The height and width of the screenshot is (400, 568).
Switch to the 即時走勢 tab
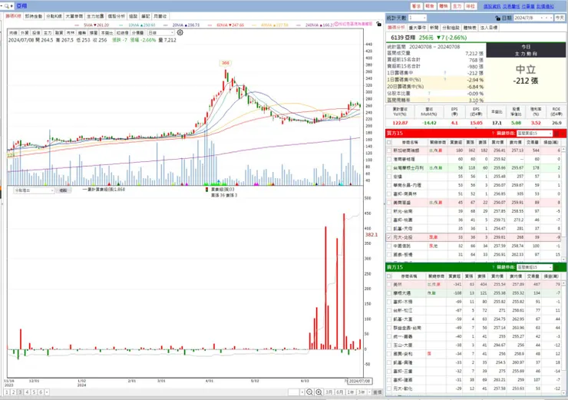[x=34, y=16]
